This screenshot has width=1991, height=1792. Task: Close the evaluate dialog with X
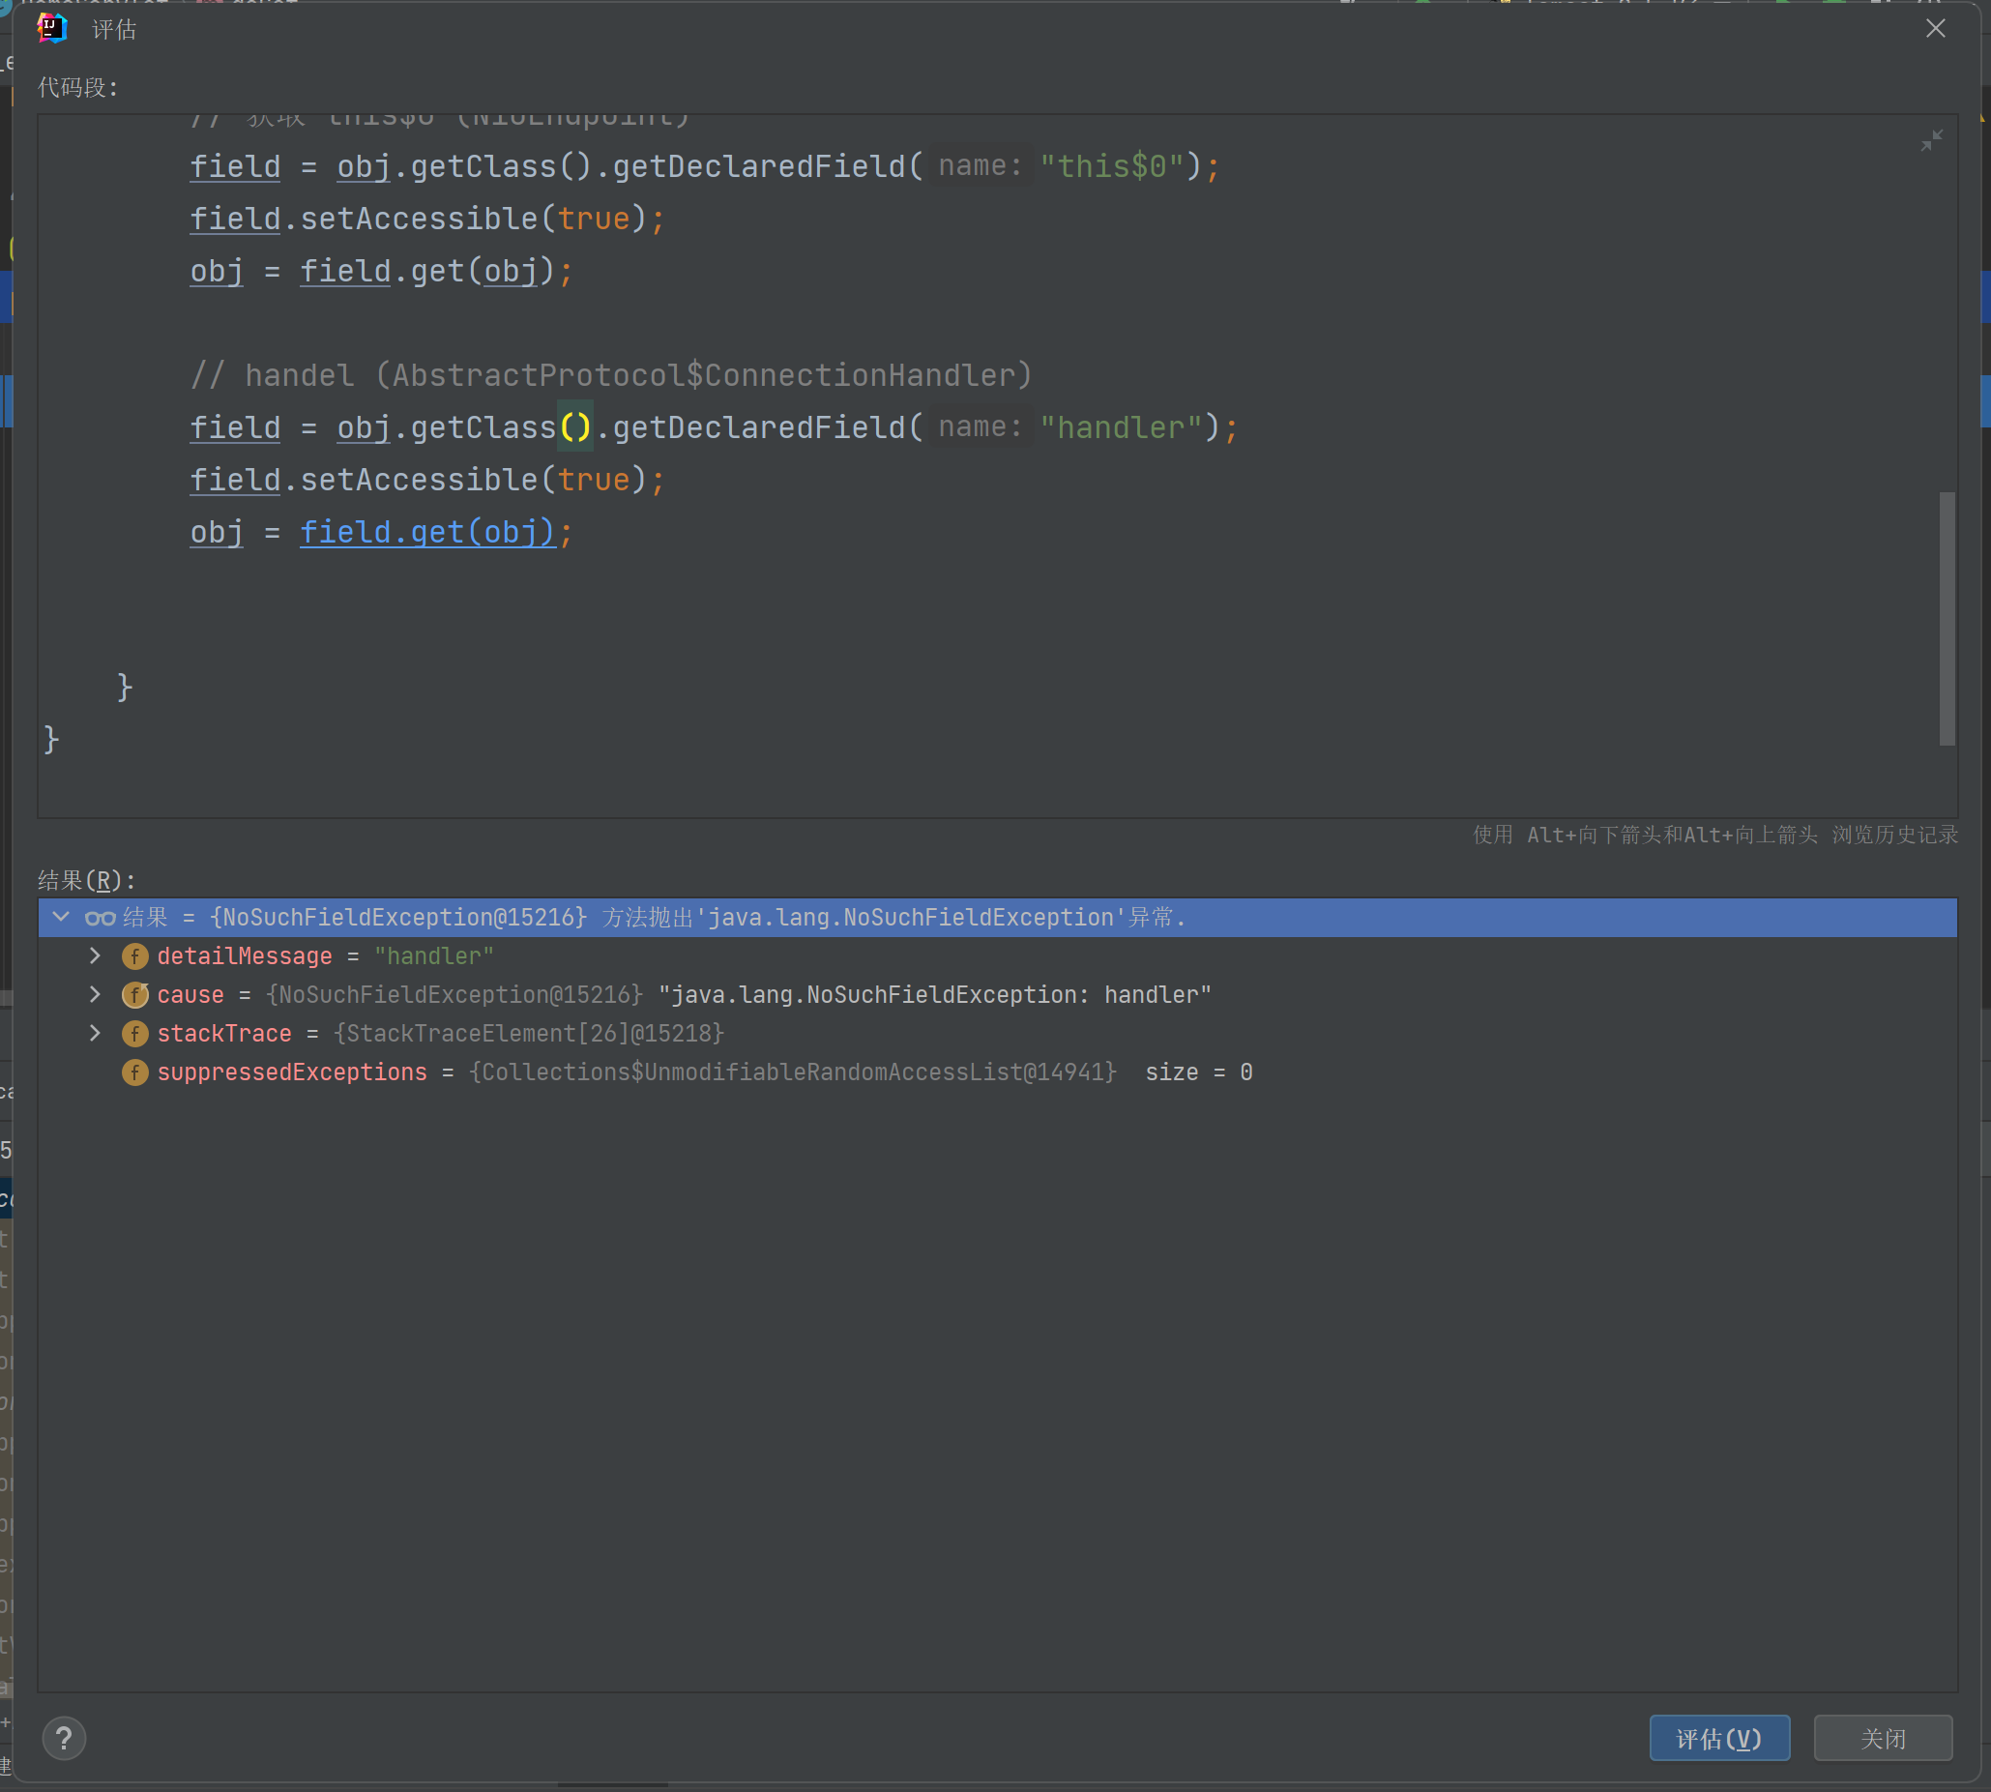pyautogui.click(x=1935, y=29)
